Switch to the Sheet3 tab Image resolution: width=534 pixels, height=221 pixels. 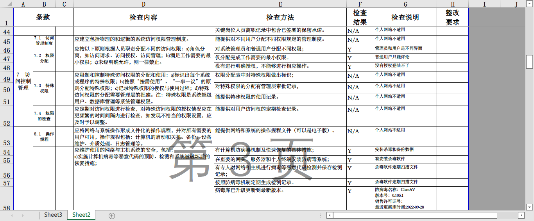[x=53, y=215]
